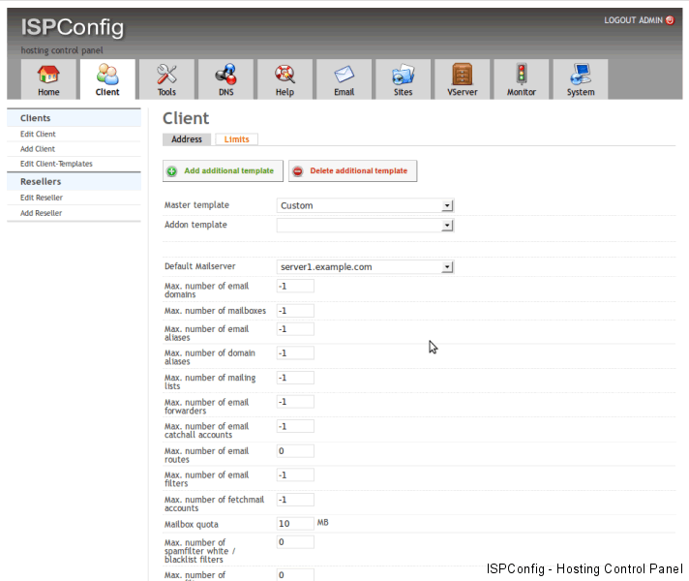Open the Email envelope icon
The height and width of the screenshot is (581, 689).
344,76
